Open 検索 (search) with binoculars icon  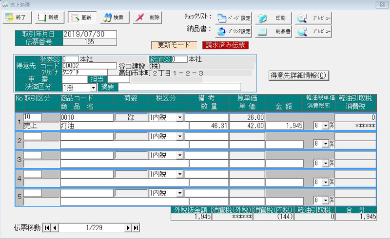113,18
